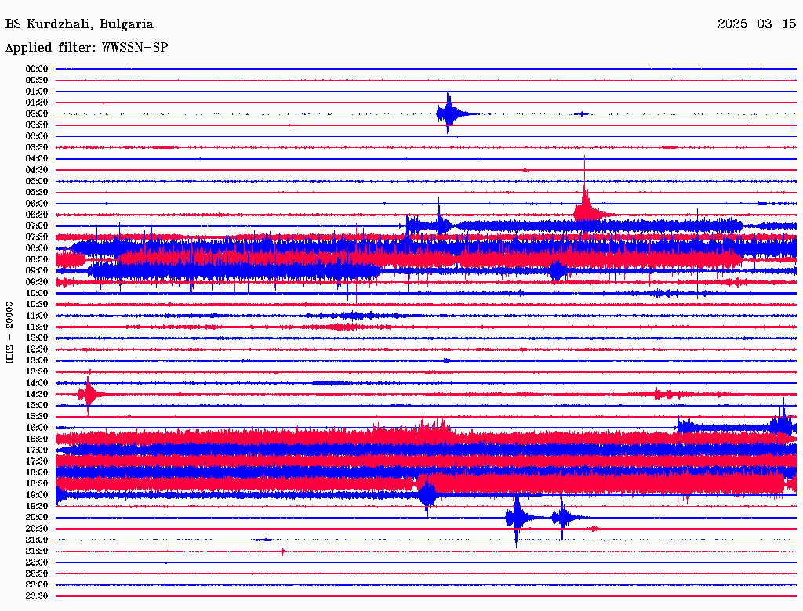This screenshot has height=611, width=803.
Task: Click the station title BS Kurdzhali, Bulgaria
Action: (79, 24)
